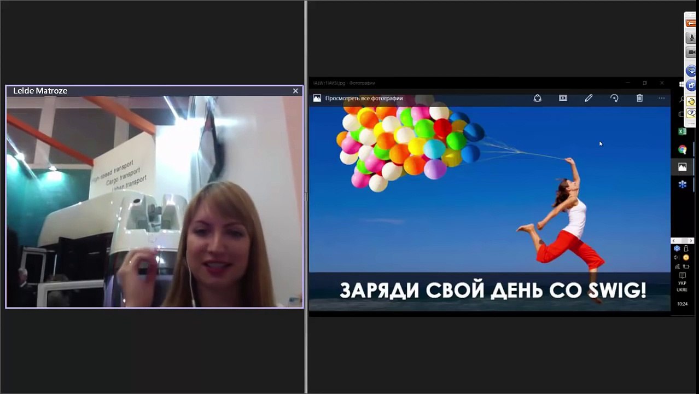Screen dimensions: 699x394
Task: Maximize the Photos window
Action: [645, 83]
